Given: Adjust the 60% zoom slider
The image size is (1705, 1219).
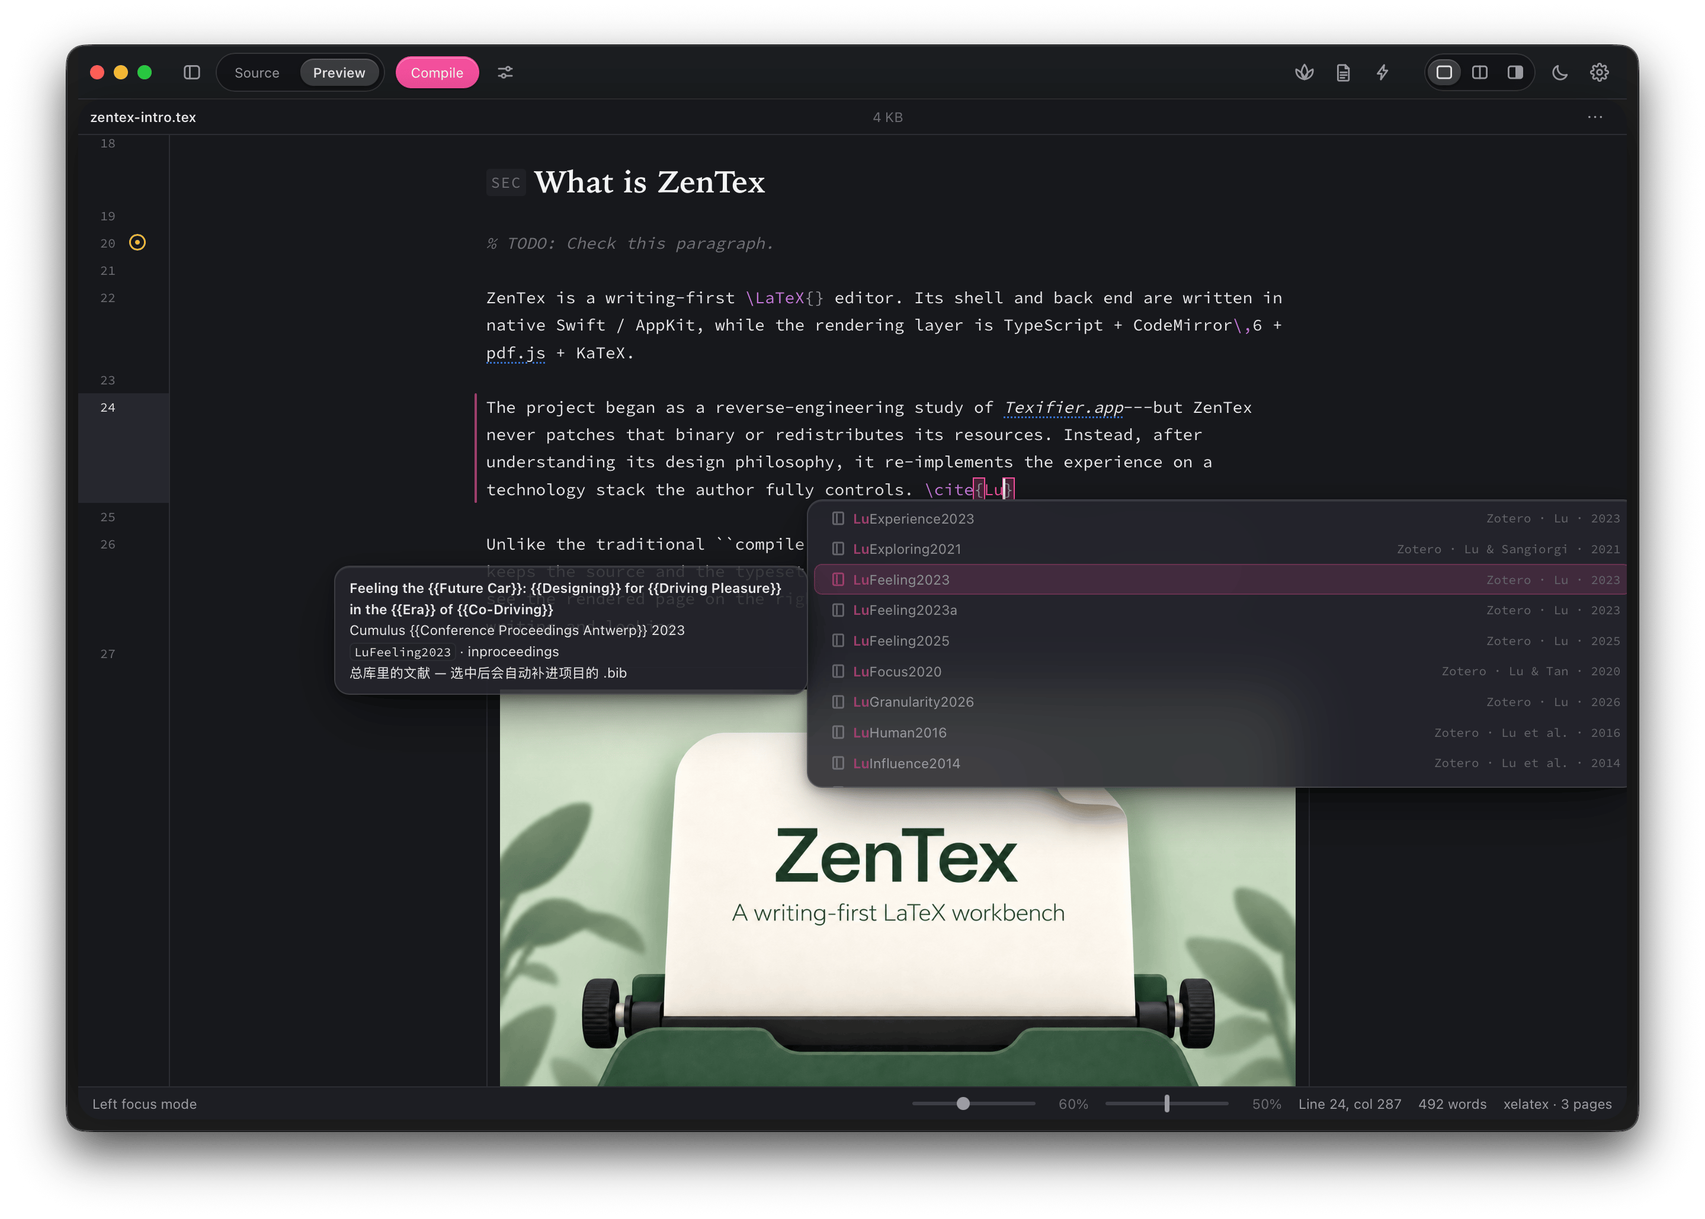Looking at the screenshot, I should pos(974,1103).
